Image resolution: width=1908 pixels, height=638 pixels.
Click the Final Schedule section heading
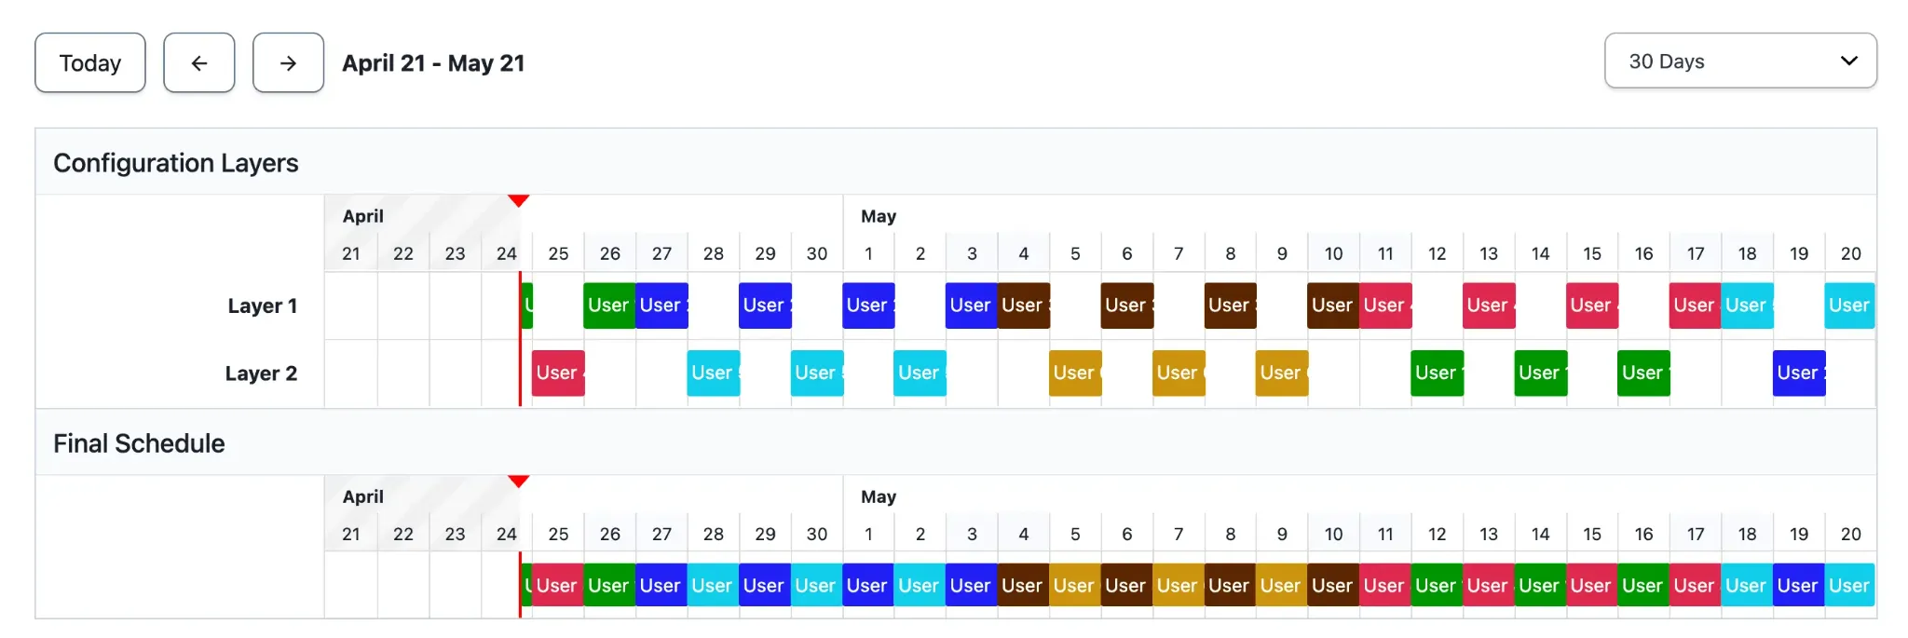coord(139,443)
